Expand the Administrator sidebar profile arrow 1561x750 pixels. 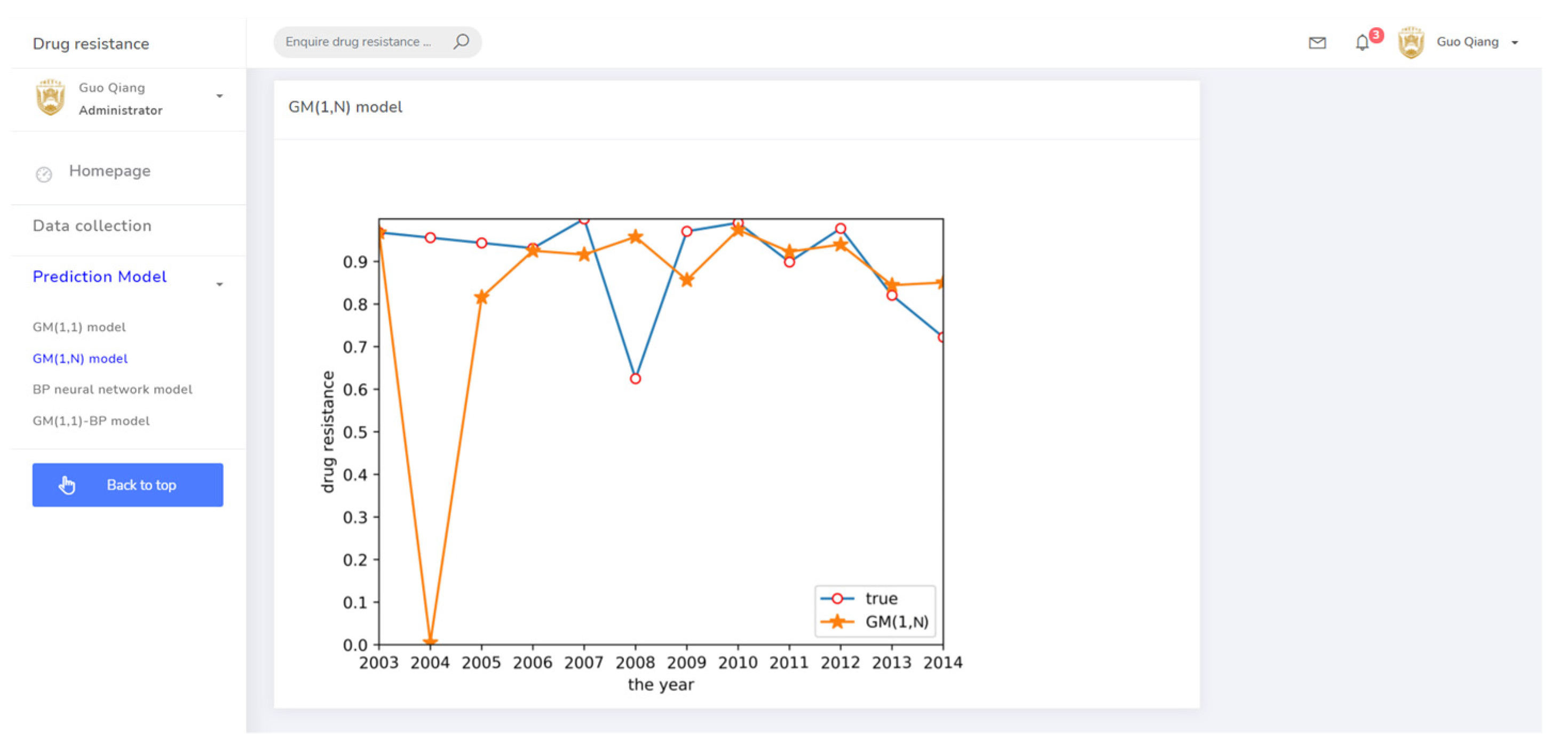(219, 96)
